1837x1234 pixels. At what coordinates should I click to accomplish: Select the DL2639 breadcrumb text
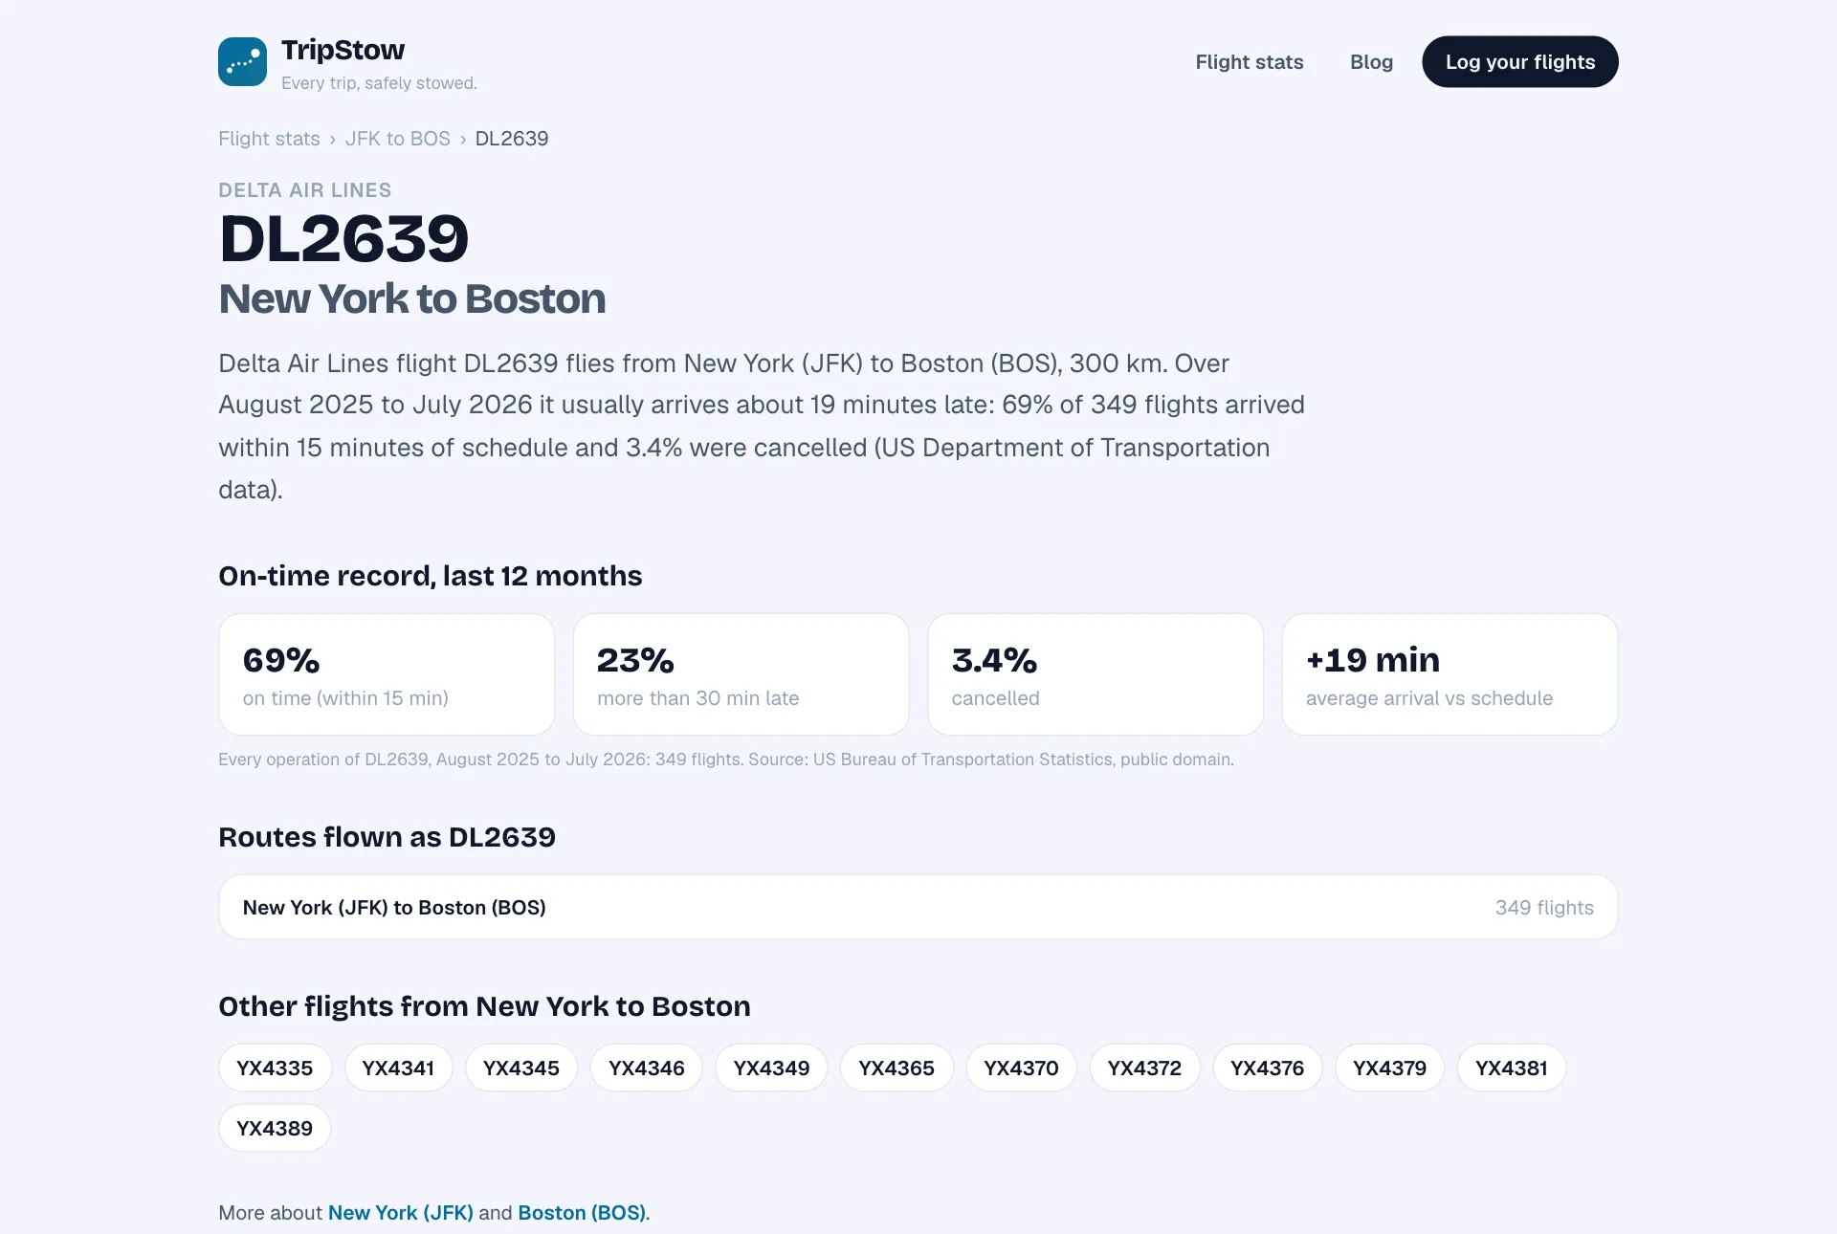[512, 139]
